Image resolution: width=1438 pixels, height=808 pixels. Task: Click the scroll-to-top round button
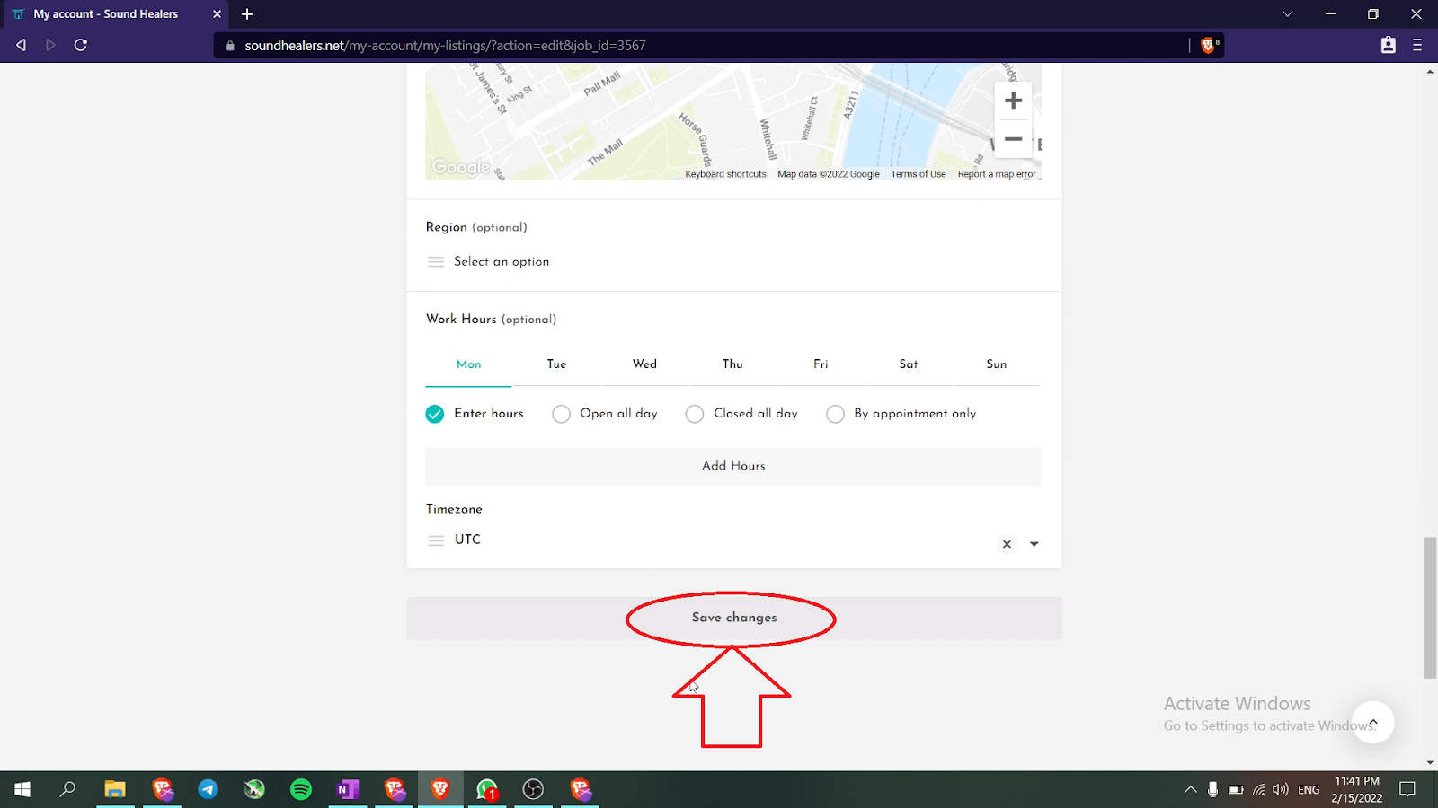tap(1372, 722)
